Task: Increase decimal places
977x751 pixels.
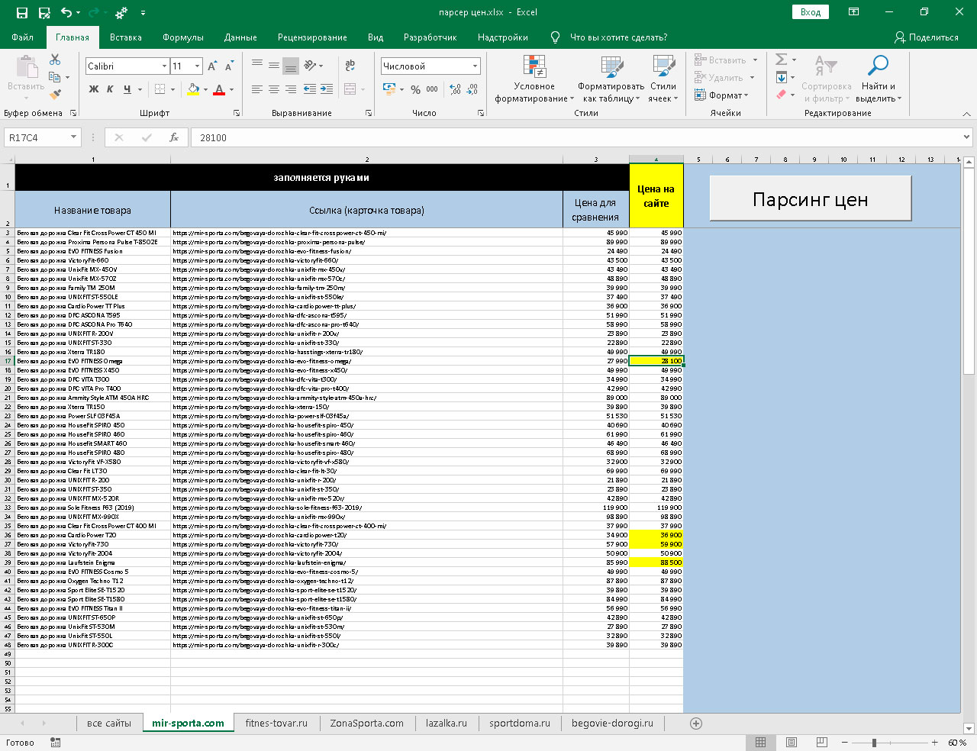Action: pos(456,89)
